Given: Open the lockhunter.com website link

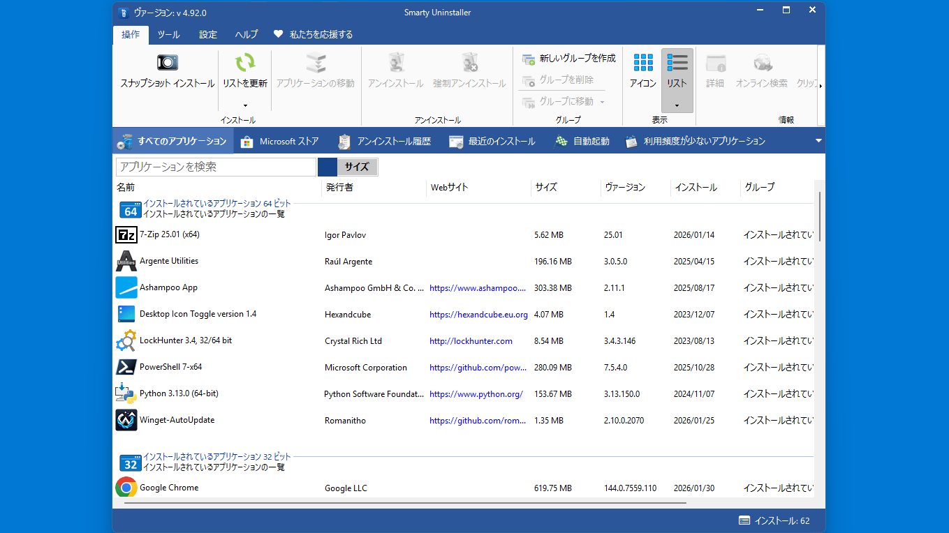Looking at the screenshot, I should [471, 341].
